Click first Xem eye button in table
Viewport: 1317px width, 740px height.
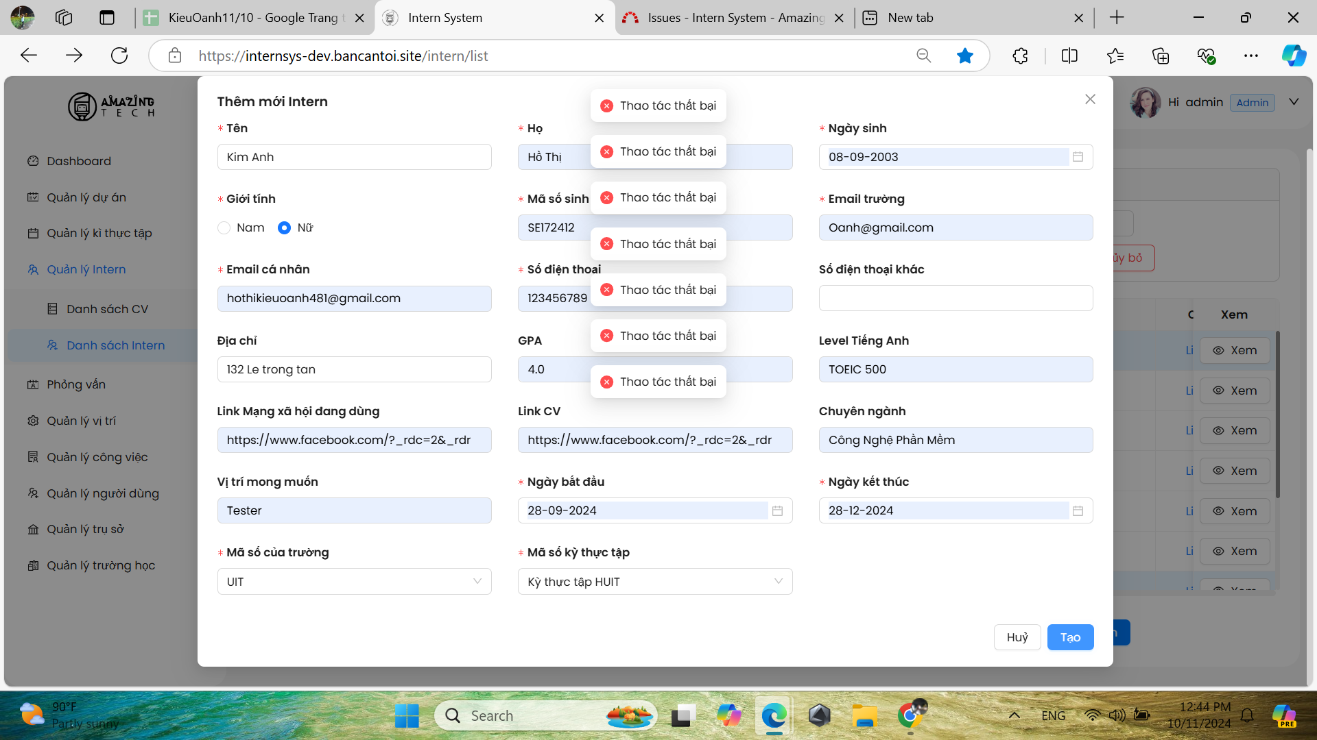1234,350
